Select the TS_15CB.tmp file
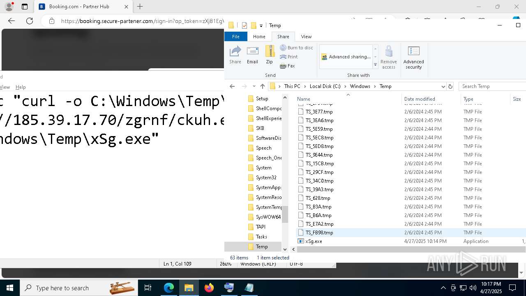Image resolution: width=526 pixels, height=296 pixels. (x=319, y=164)
